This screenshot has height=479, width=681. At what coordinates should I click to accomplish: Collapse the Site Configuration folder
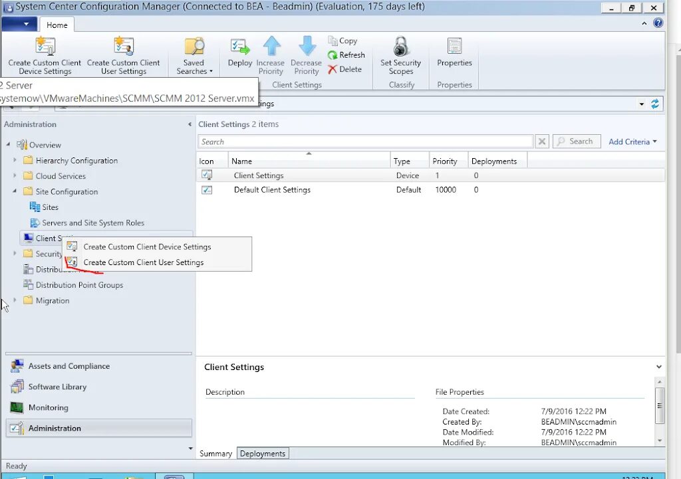click(15, 191)
